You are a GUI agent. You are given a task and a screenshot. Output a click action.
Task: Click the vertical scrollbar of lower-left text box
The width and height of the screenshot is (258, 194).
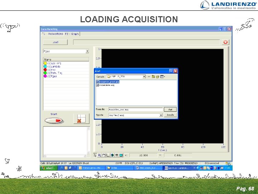click(x=89, y=140)
